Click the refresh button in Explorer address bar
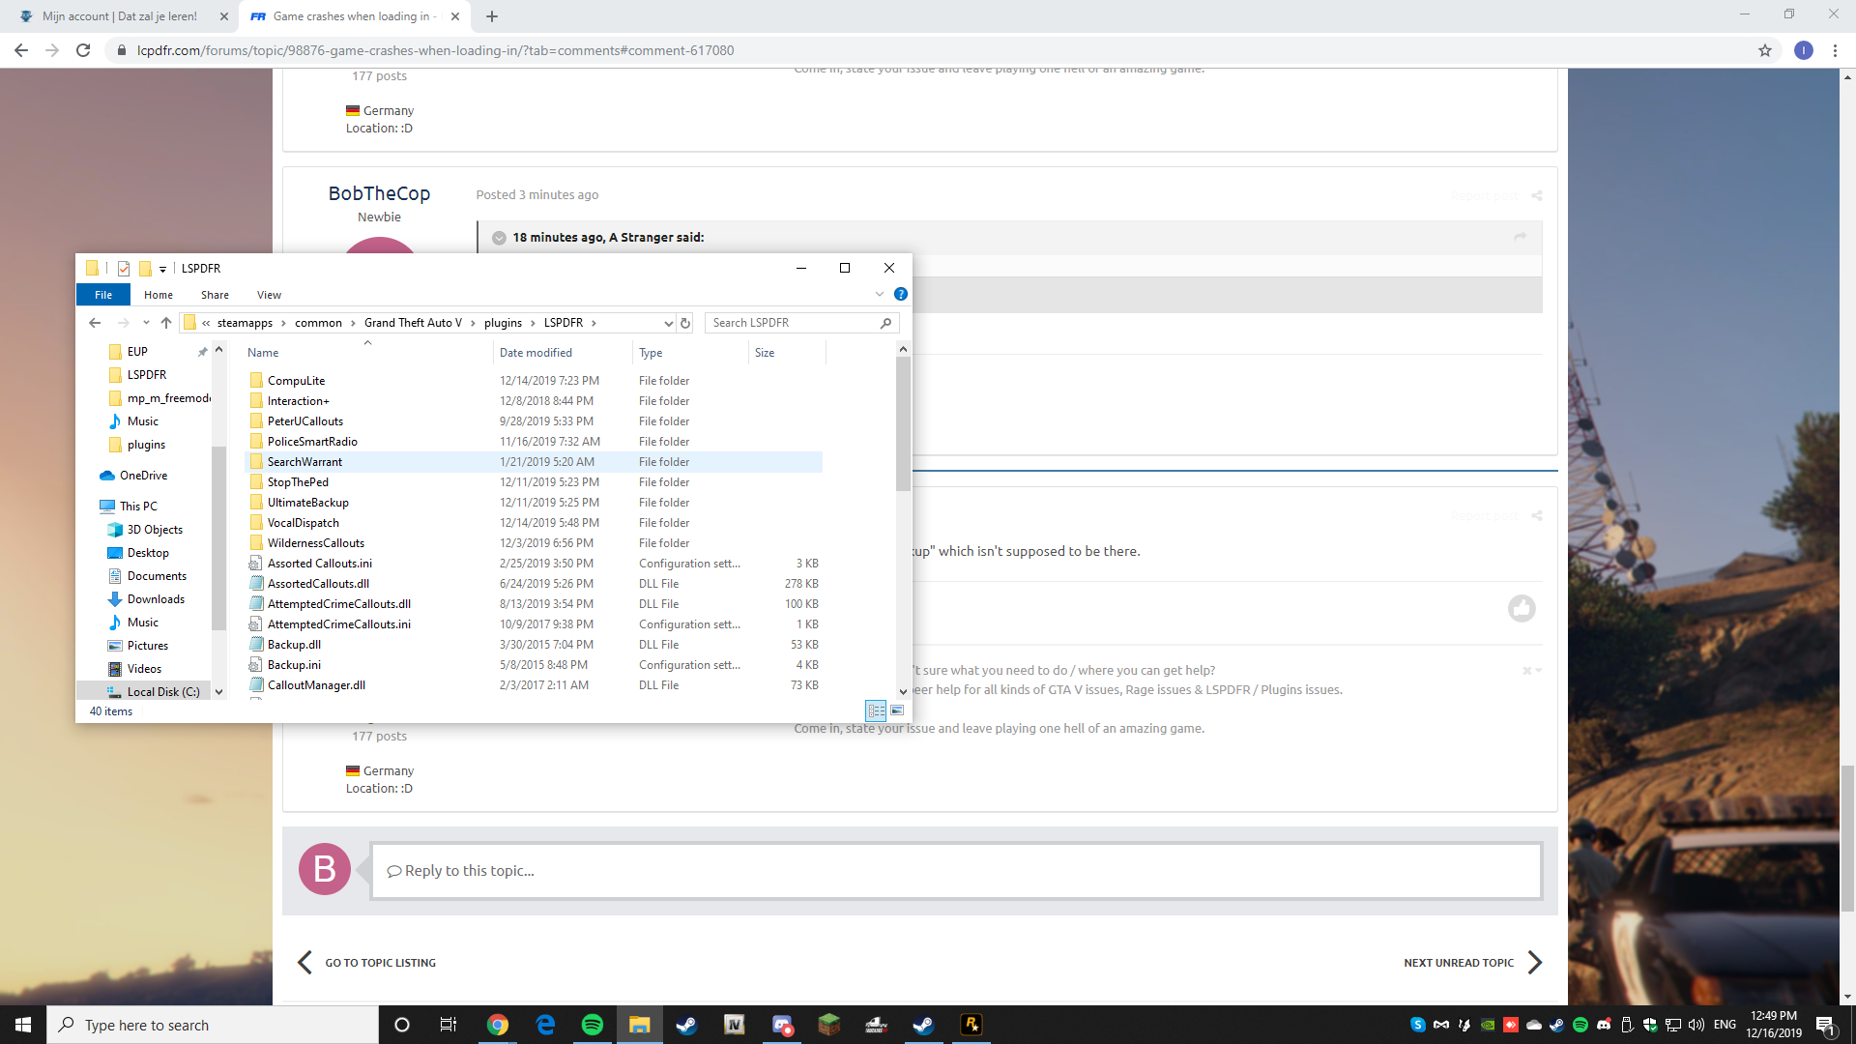1856x1044 pixels. coord(685,323)
